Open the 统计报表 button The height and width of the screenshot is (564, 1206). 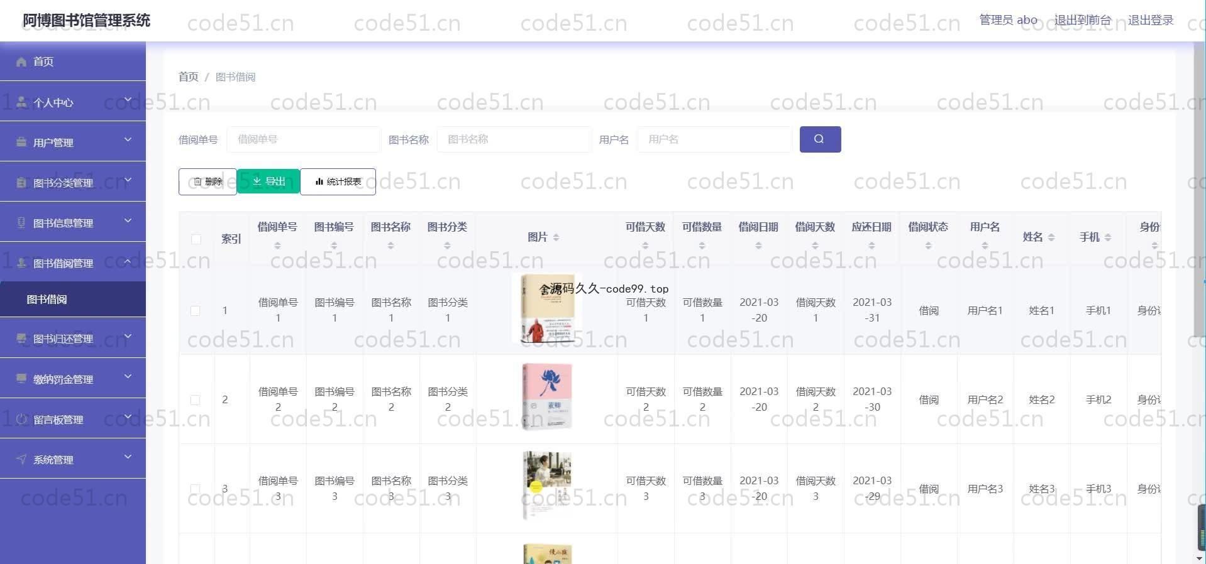click(x=338, y=182)
